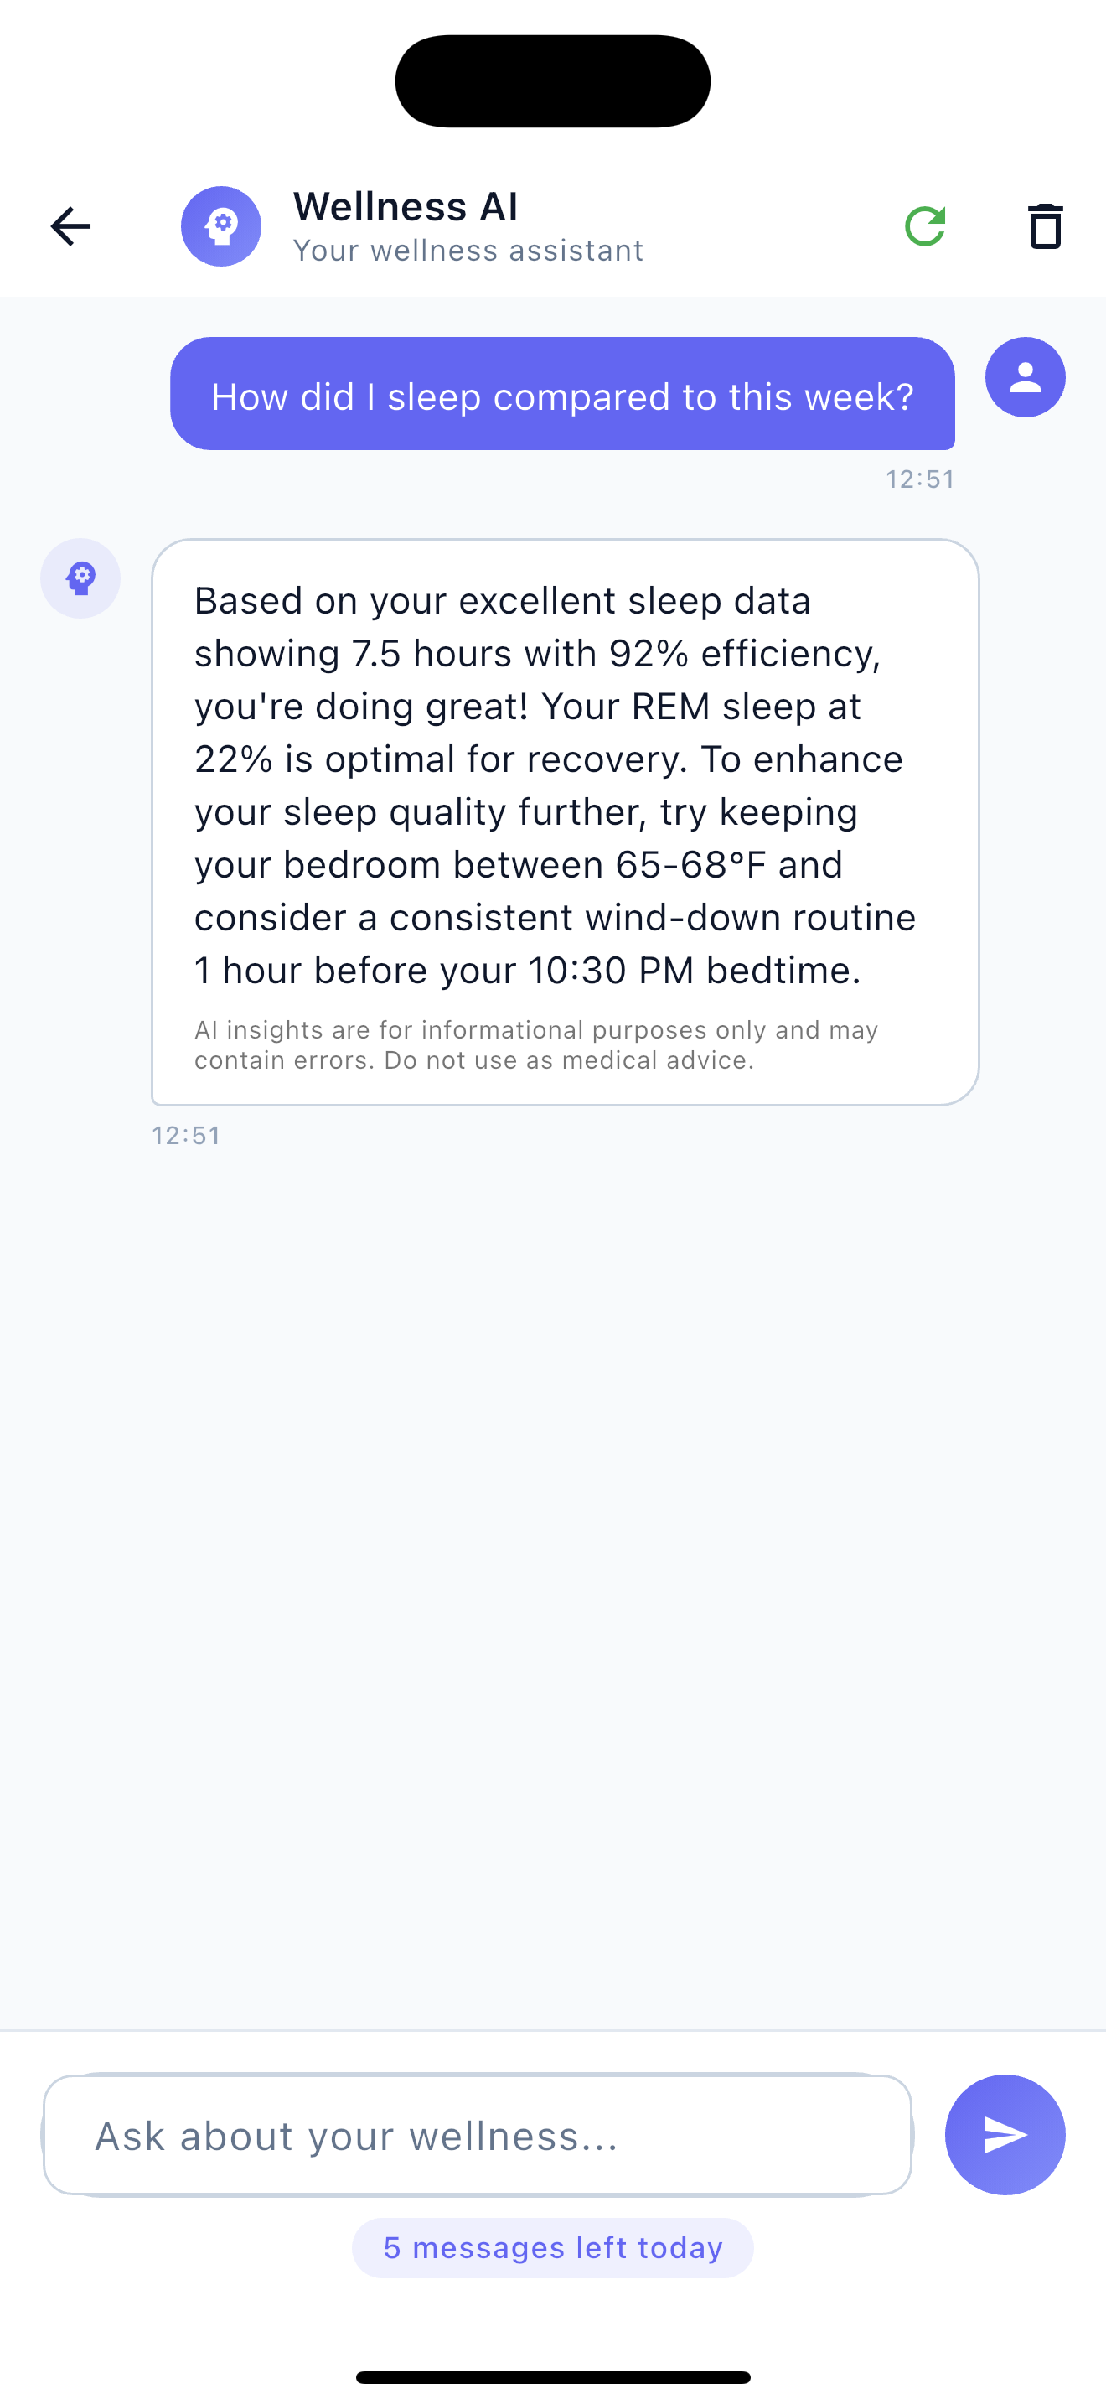Image resolution: width=1106 pixels, height=2404 pixels.
Task: Click the 12:51 timestamp under the AI response
Action: tap(187, 1136)
